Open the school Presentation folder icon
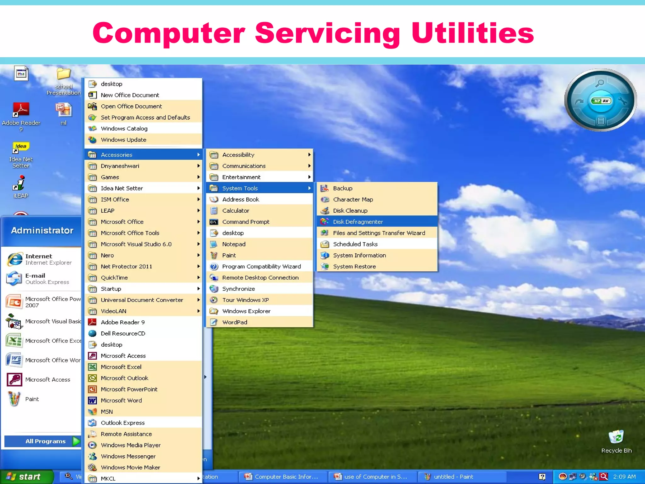Image resolution: width=645 pixels, height=484 pixels. 64,81
